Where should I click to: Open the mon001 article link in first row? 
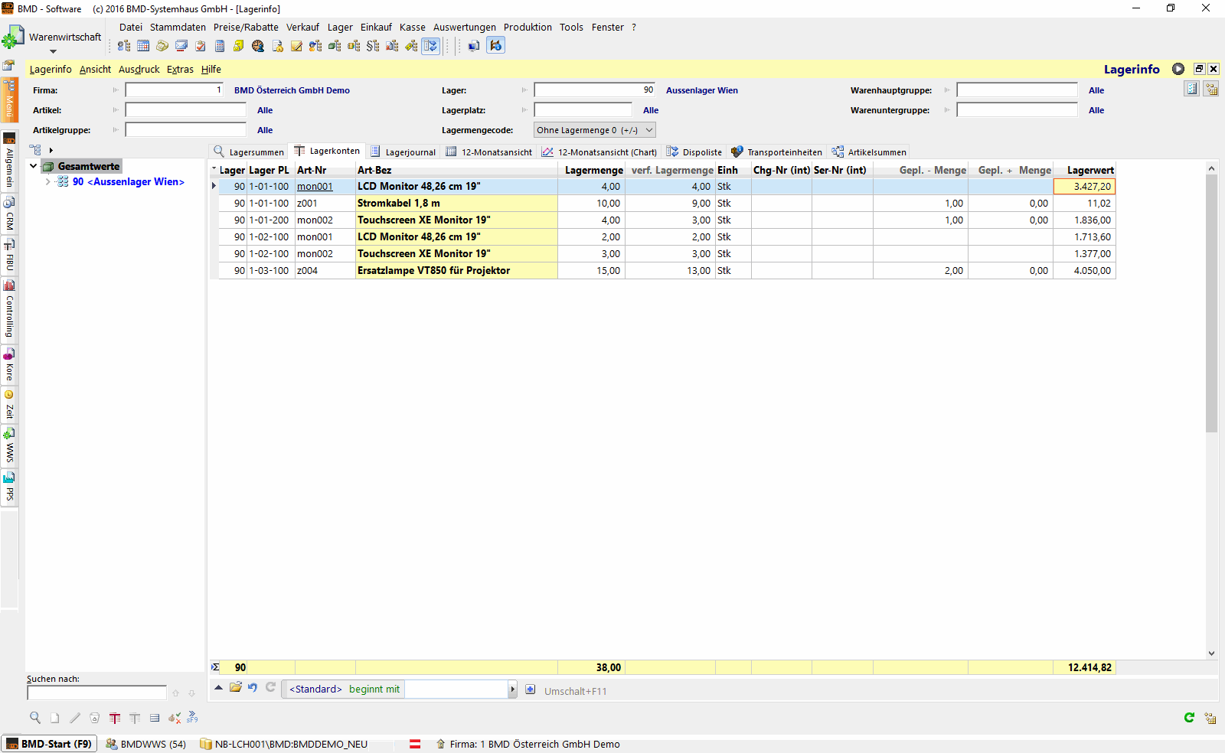315,187
